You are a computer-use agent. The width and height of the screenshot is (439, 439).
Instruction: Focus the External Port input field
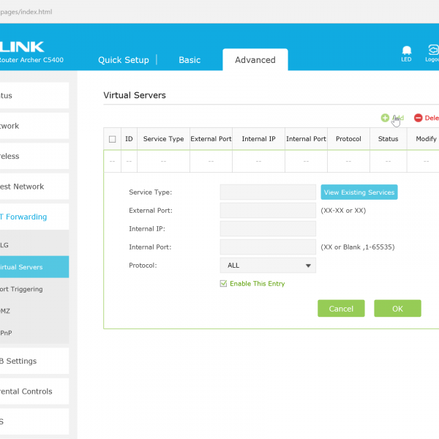[x=268, y=211]
